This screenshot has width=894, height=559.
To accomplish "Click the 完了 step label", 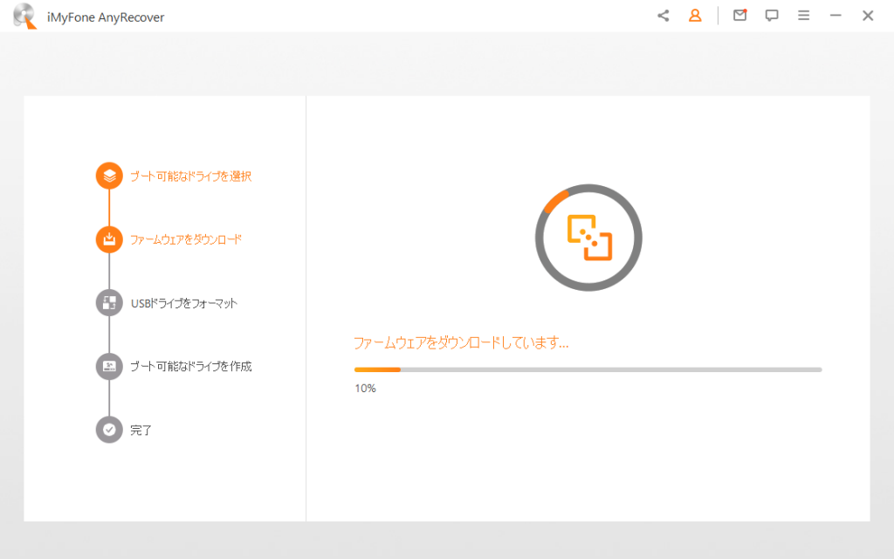I will pyautogui.click(x=141, y=431).
